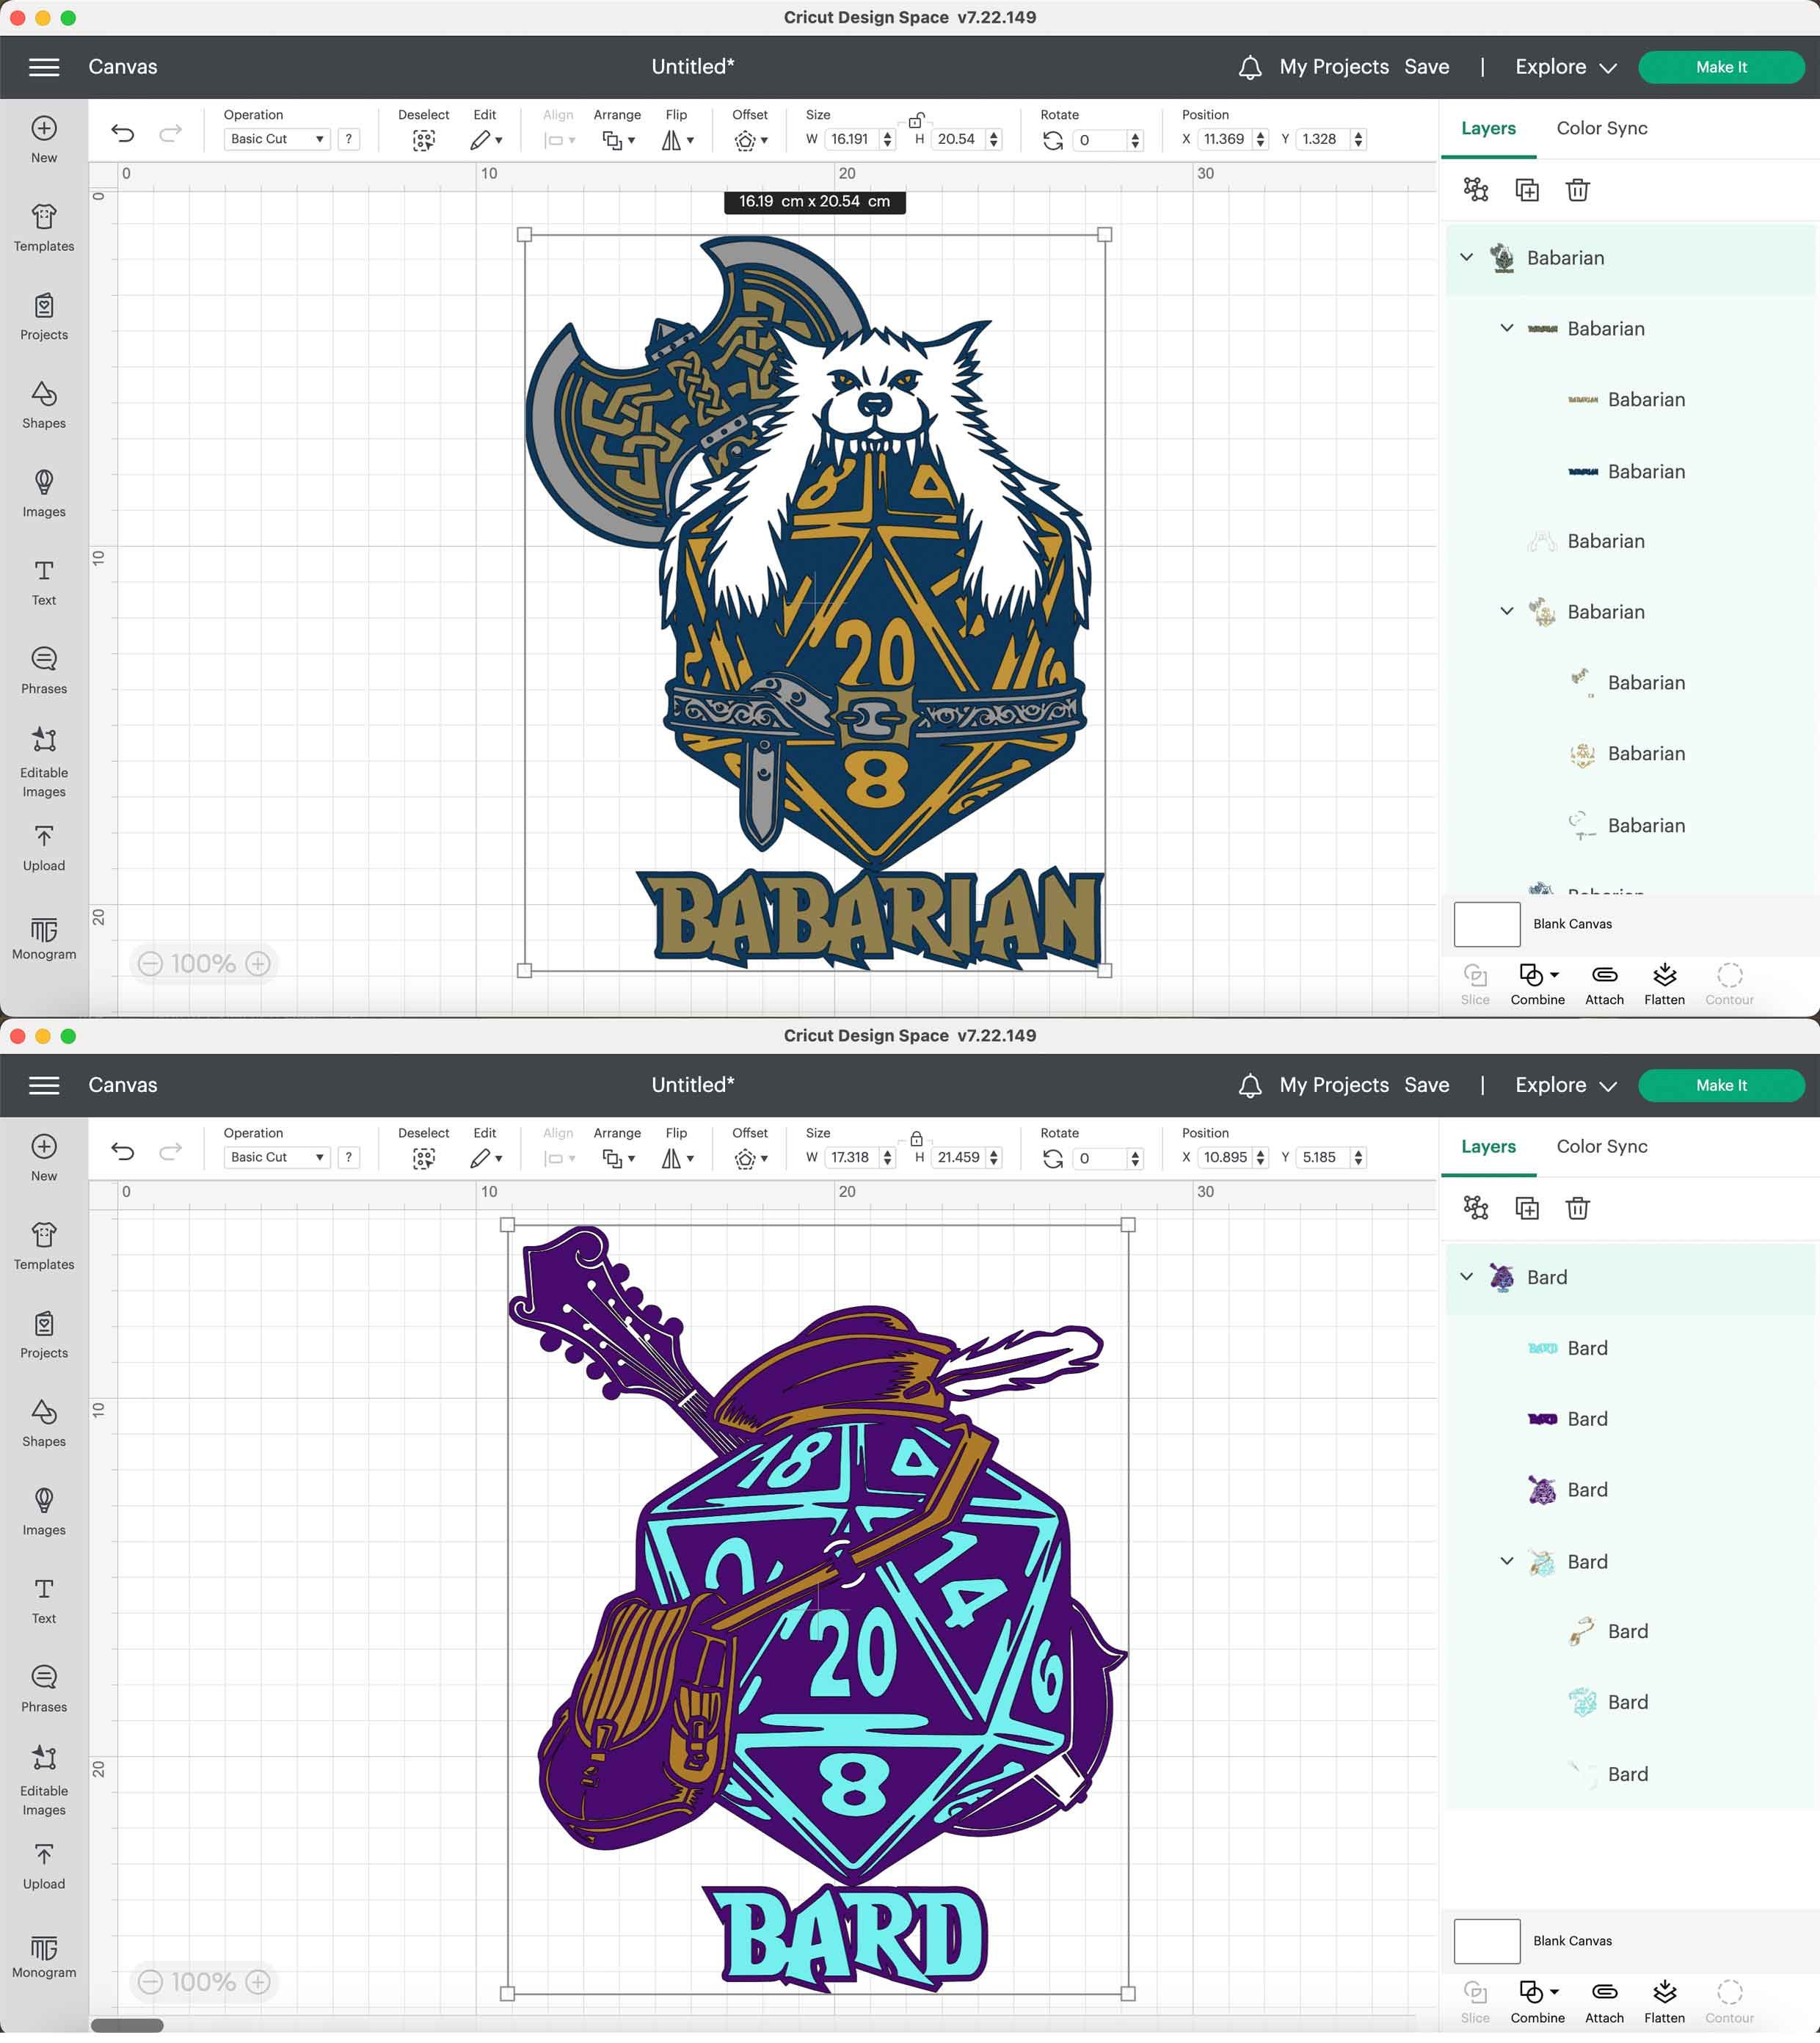This screenshot has height=2043, width=1820.
Task: Click Save in the top bar
Action: [x=1427, y=66]
